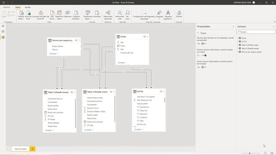Reset the layout zoom icon
The image size is (276, 155).
265,153
